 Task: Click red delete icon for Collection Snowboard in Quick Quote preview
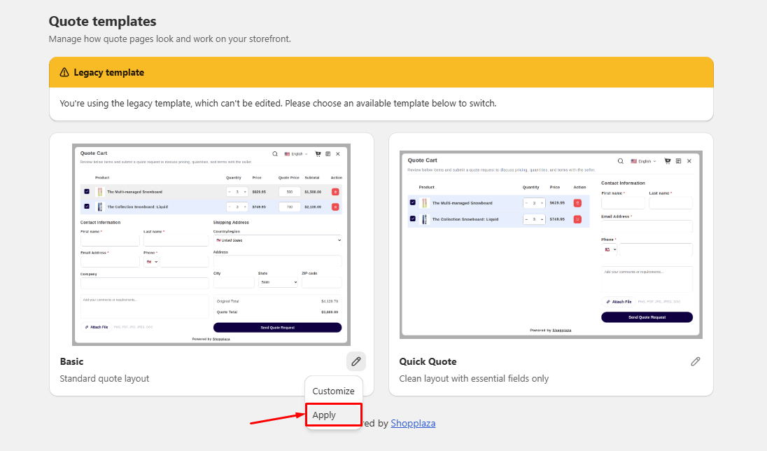(x=577, y=219)
